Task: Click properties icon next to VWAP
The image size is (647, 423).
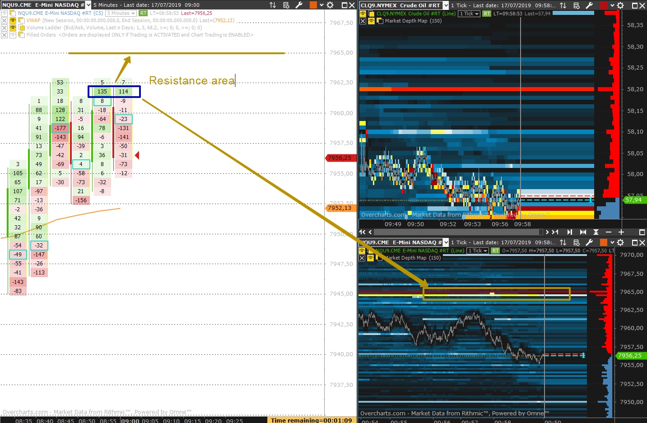Action: tap(21, 21)
